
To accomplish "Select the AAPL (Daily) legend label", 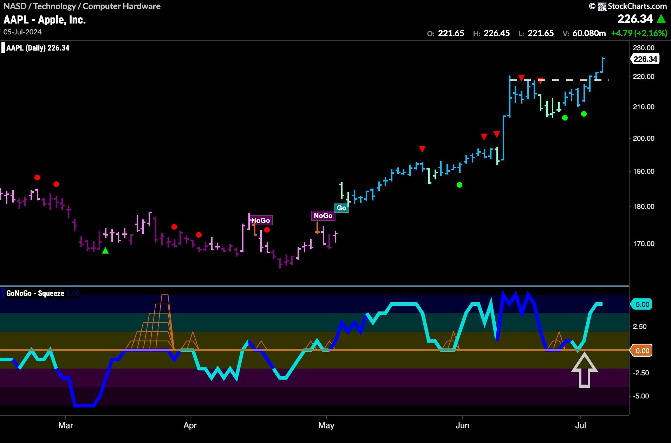I will [x=38, y=48].
